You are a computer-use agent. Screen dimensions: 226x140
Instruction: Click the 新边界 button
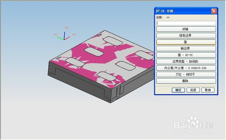click(x=186, y=49)
